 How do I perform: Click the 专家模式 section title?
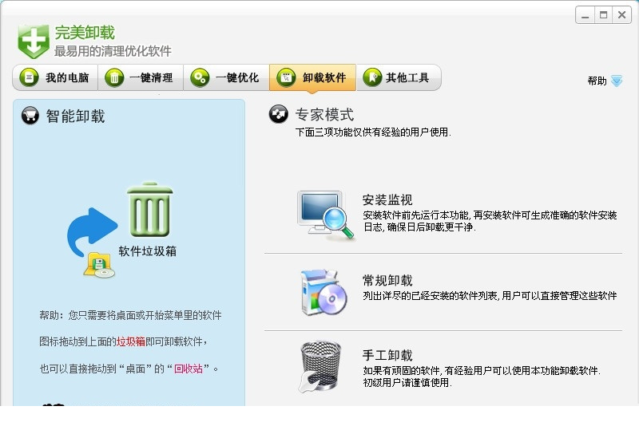point(324,114)
